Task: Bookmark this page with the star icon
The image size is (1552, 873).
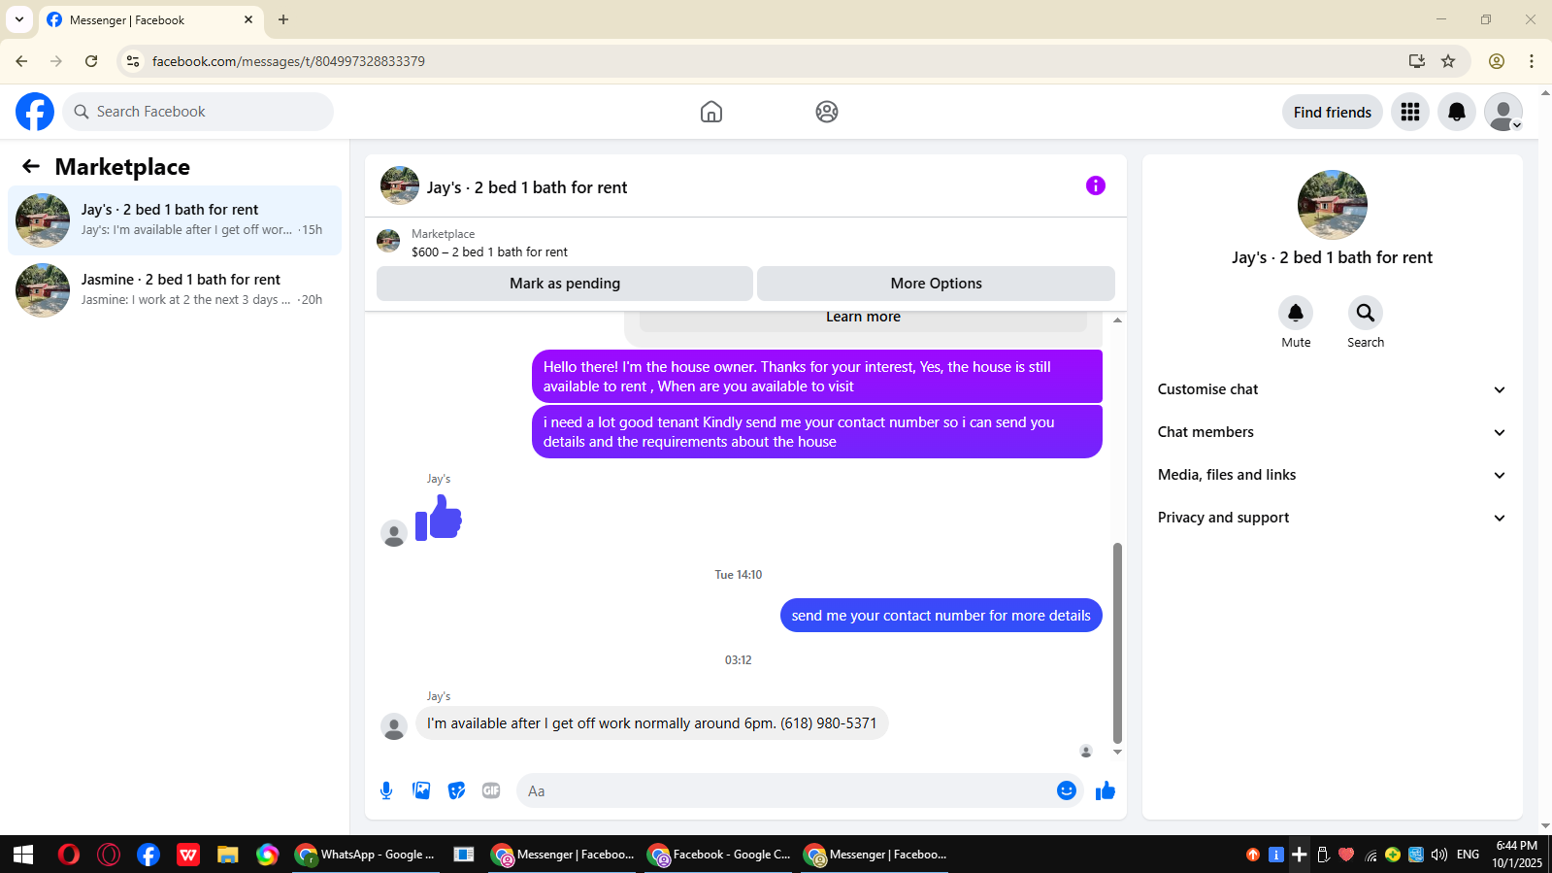Action: coord(1448,61)
